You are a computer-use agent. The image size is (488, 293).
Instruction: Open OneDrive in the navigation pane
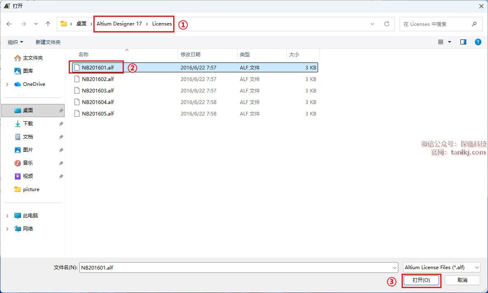point(34,84)
